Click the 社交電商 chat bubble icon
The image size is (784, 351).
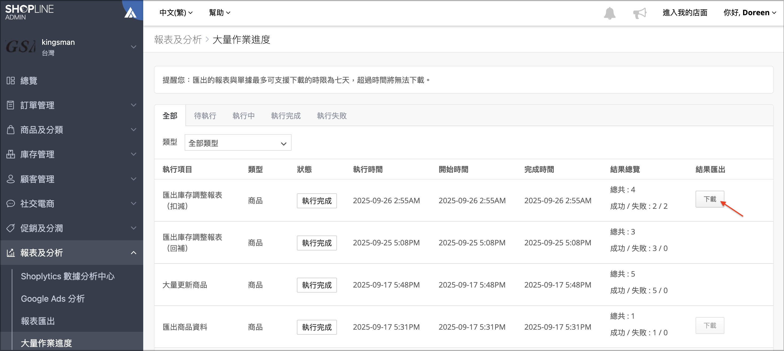[11, 204]
